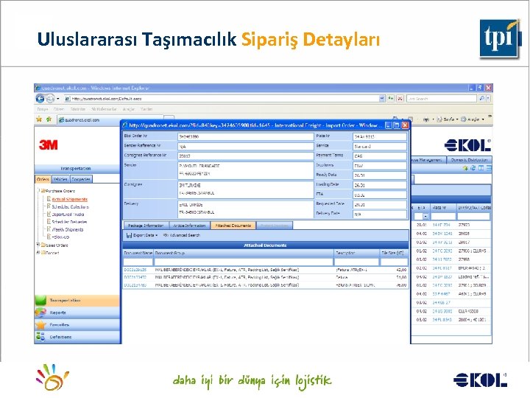
Task: Open the Araçlar tools menu in command bar
Action: coord(473,119)
